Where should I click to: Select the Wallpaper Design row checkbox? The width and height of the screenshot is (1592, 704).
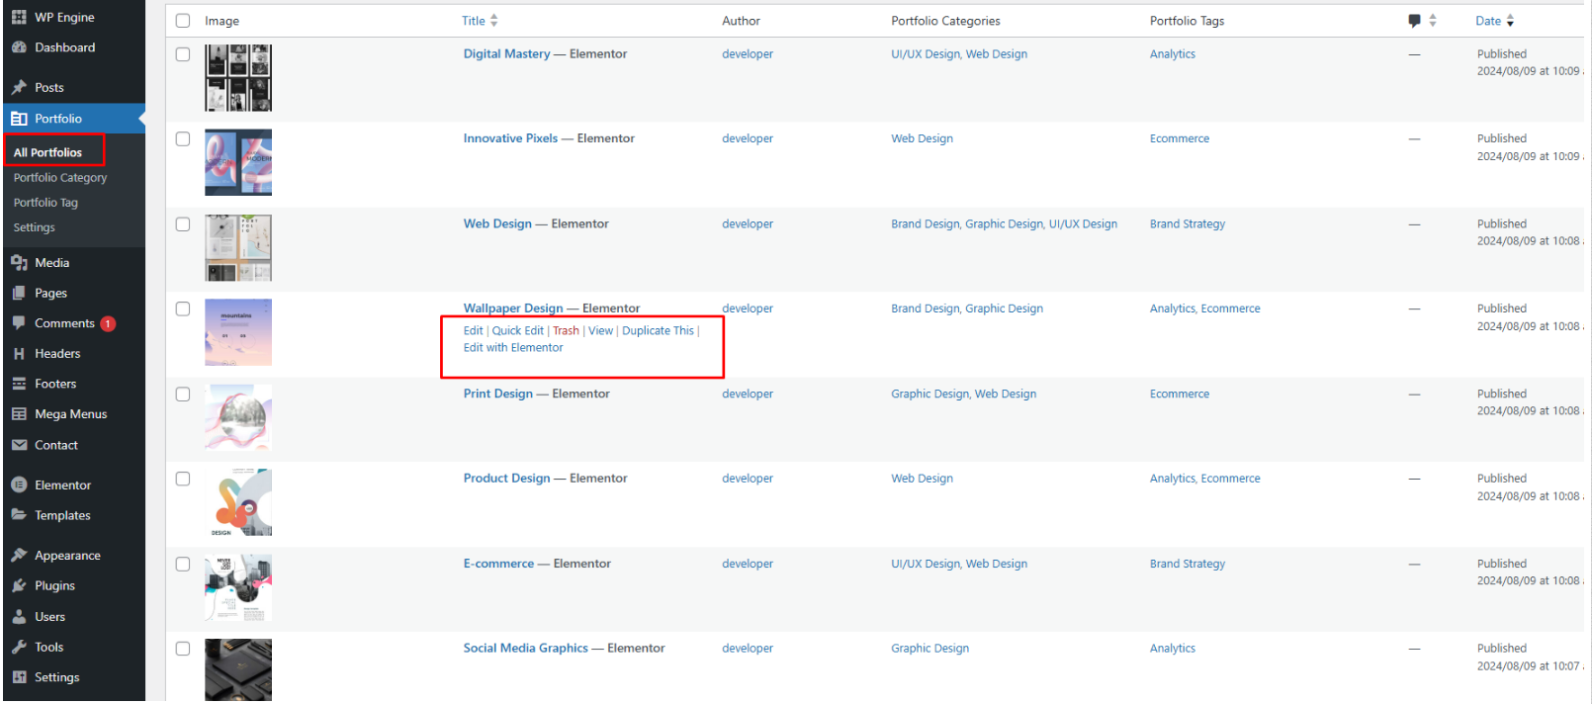[183, 308]
